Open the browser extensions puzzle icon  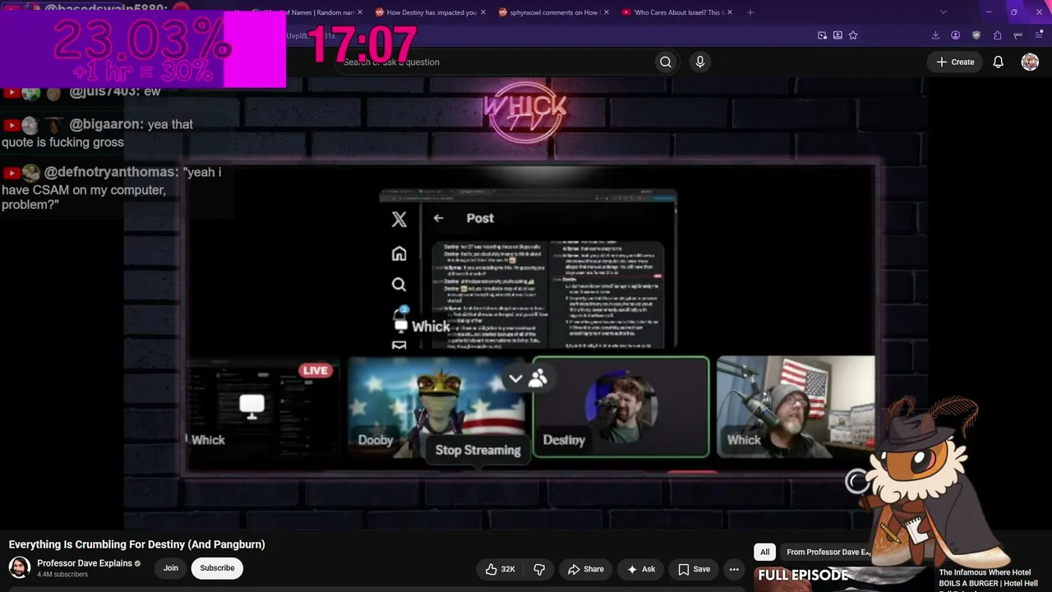coord(997,35)
